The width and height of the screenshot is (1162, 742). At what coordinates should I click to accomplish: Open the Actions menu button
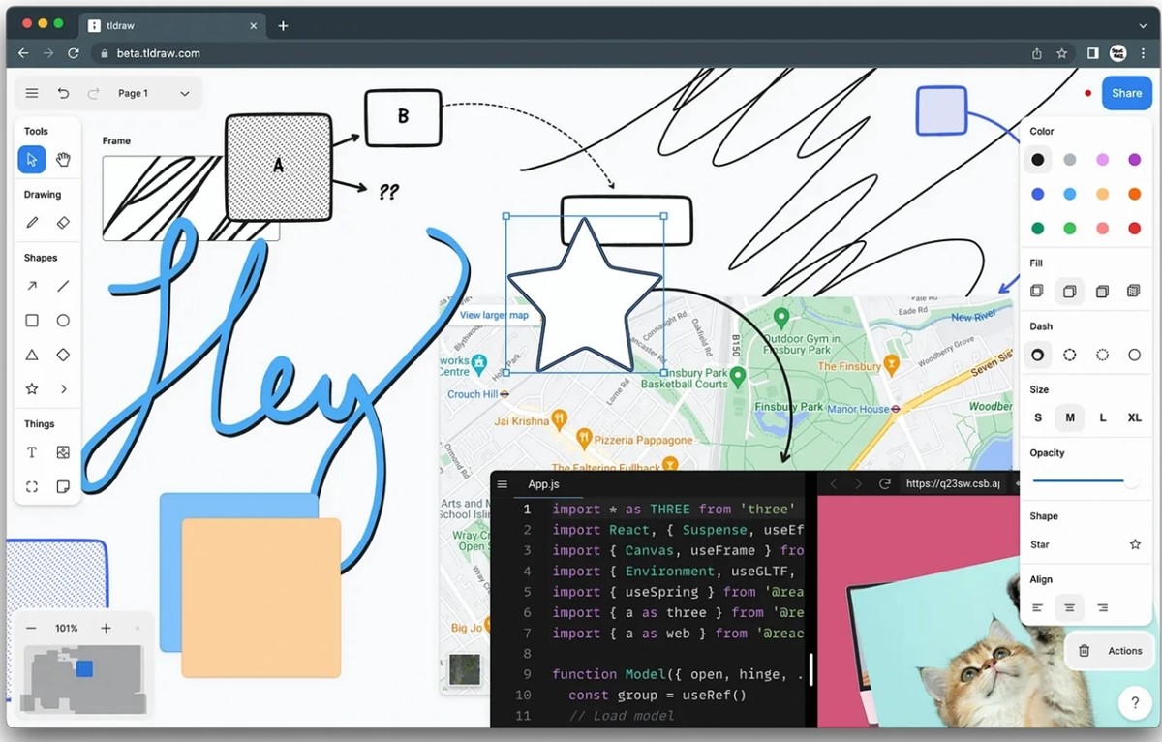(x=1110, y=651)
